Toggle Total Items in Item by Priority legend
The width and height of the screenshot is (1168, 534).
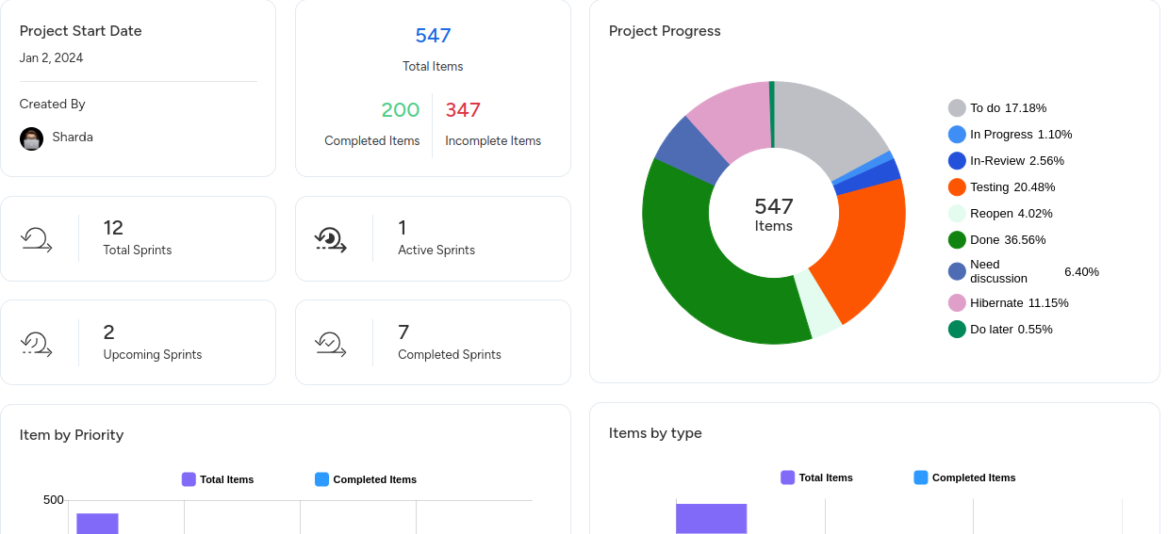coord(218,479)
